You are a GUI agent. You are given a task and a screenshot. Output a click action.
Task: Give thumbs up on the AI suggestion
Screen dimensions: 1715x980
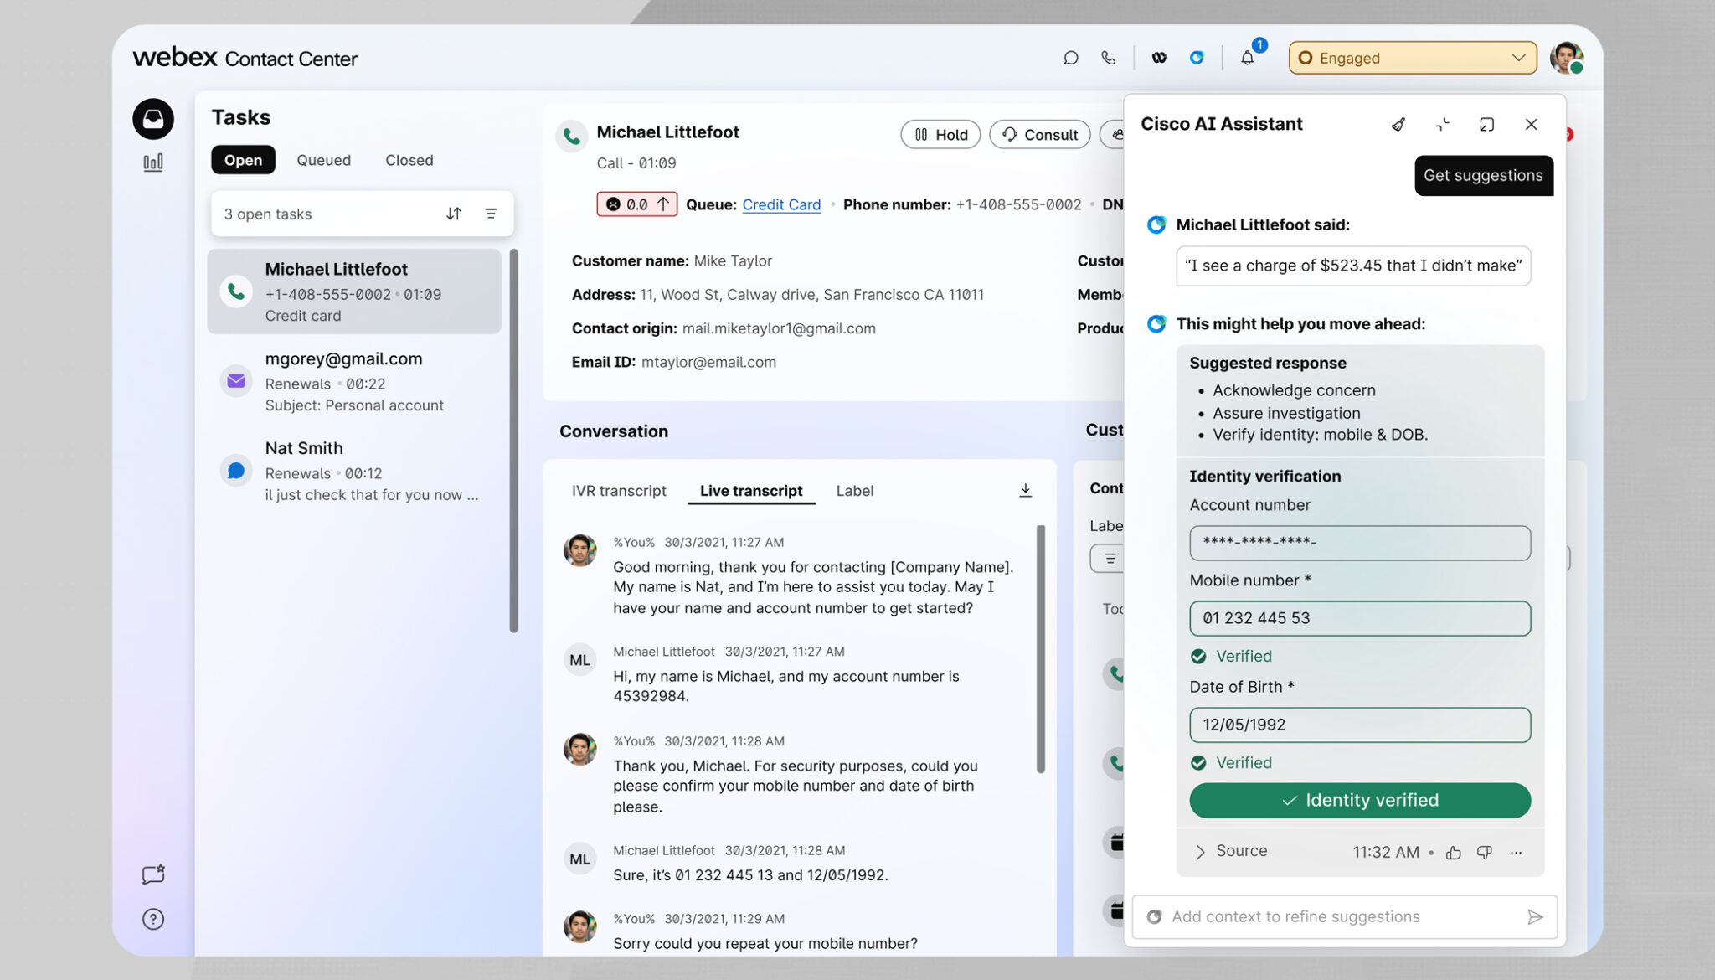point(1454,852)
